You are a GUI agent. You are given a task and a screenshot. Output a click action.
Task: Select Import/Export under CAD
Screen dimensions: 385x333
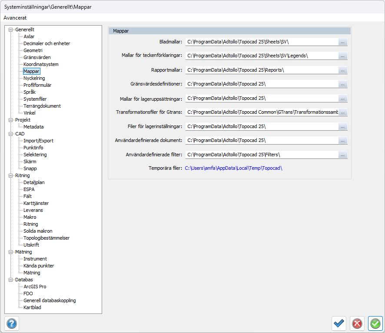(38, 141)
